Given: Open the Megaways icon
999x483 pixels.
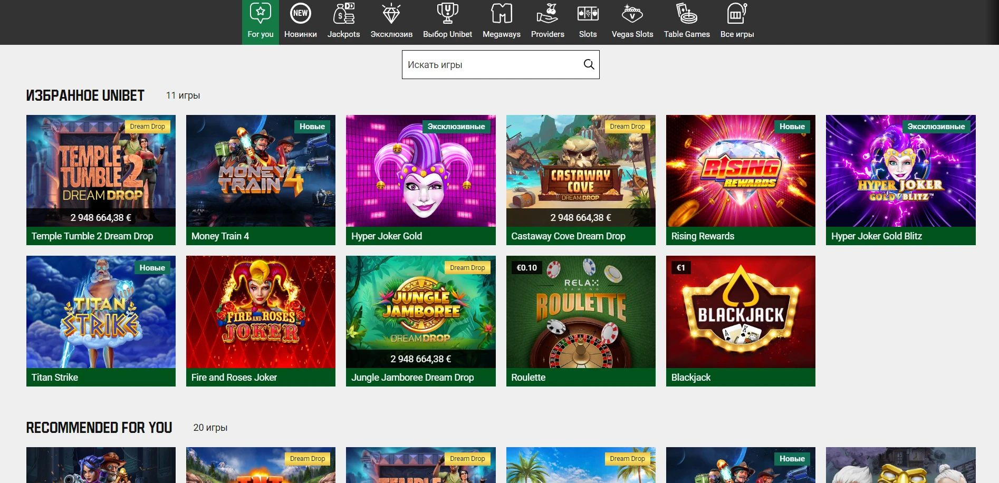Looking at the screenshot, I should coord(502,14).
